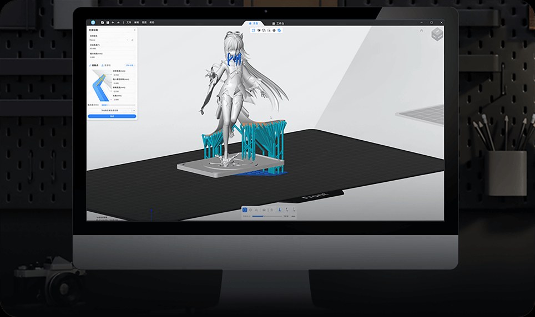Click the last blue icon in the top view toolbar
Viewport: 535px width, 317px height.
point(279,30)
